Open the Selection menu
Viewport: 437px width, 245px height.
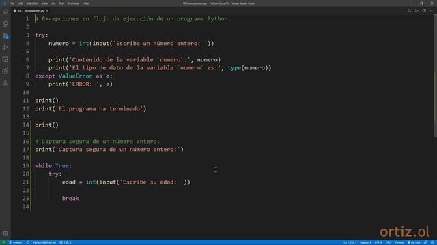pos(32,3)
